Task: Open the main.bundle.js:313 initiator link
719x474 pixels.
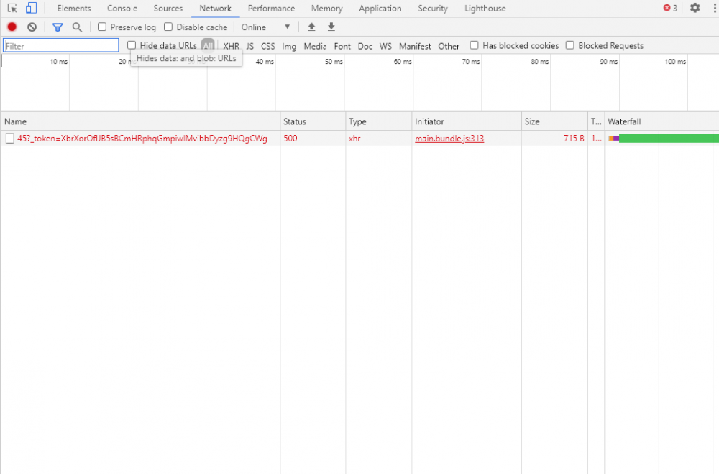Action: click(x=449, y=139)
